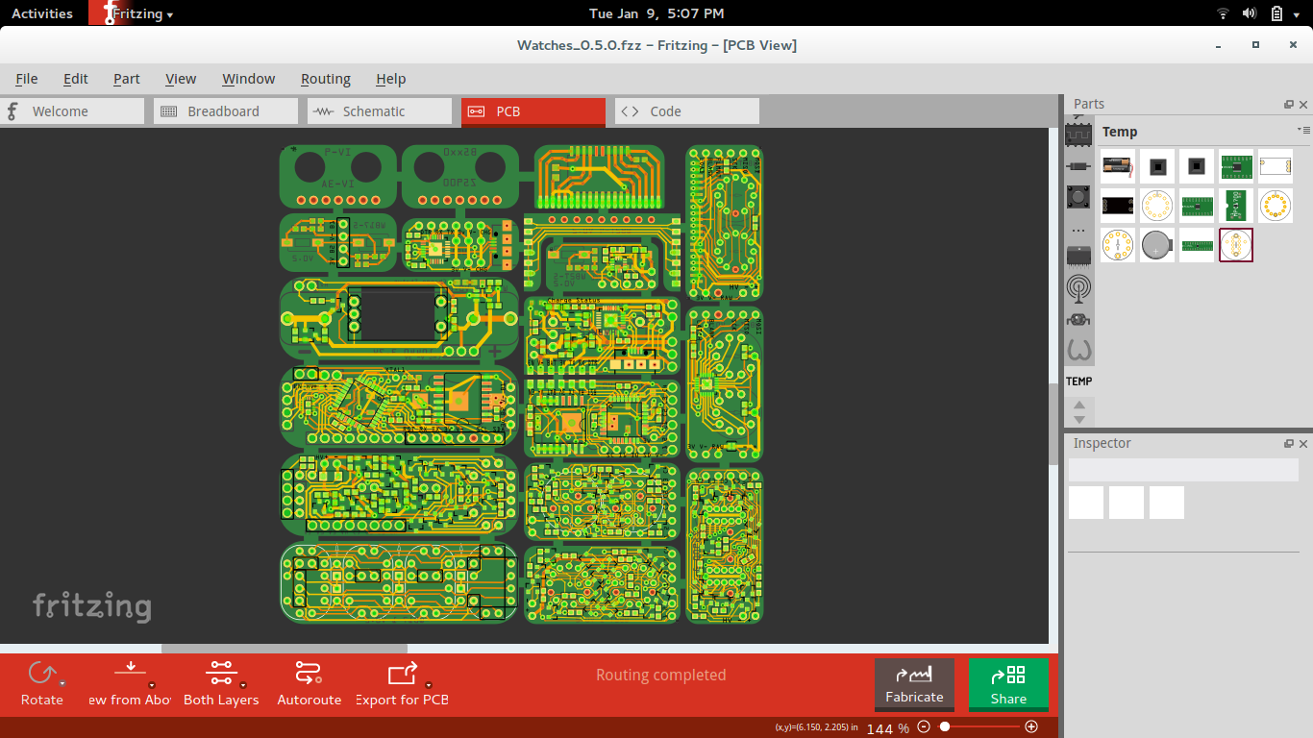Screen dimensions: 1313x738
Task: Select the battery pack part thumbnail
Action: (1118, 166)
